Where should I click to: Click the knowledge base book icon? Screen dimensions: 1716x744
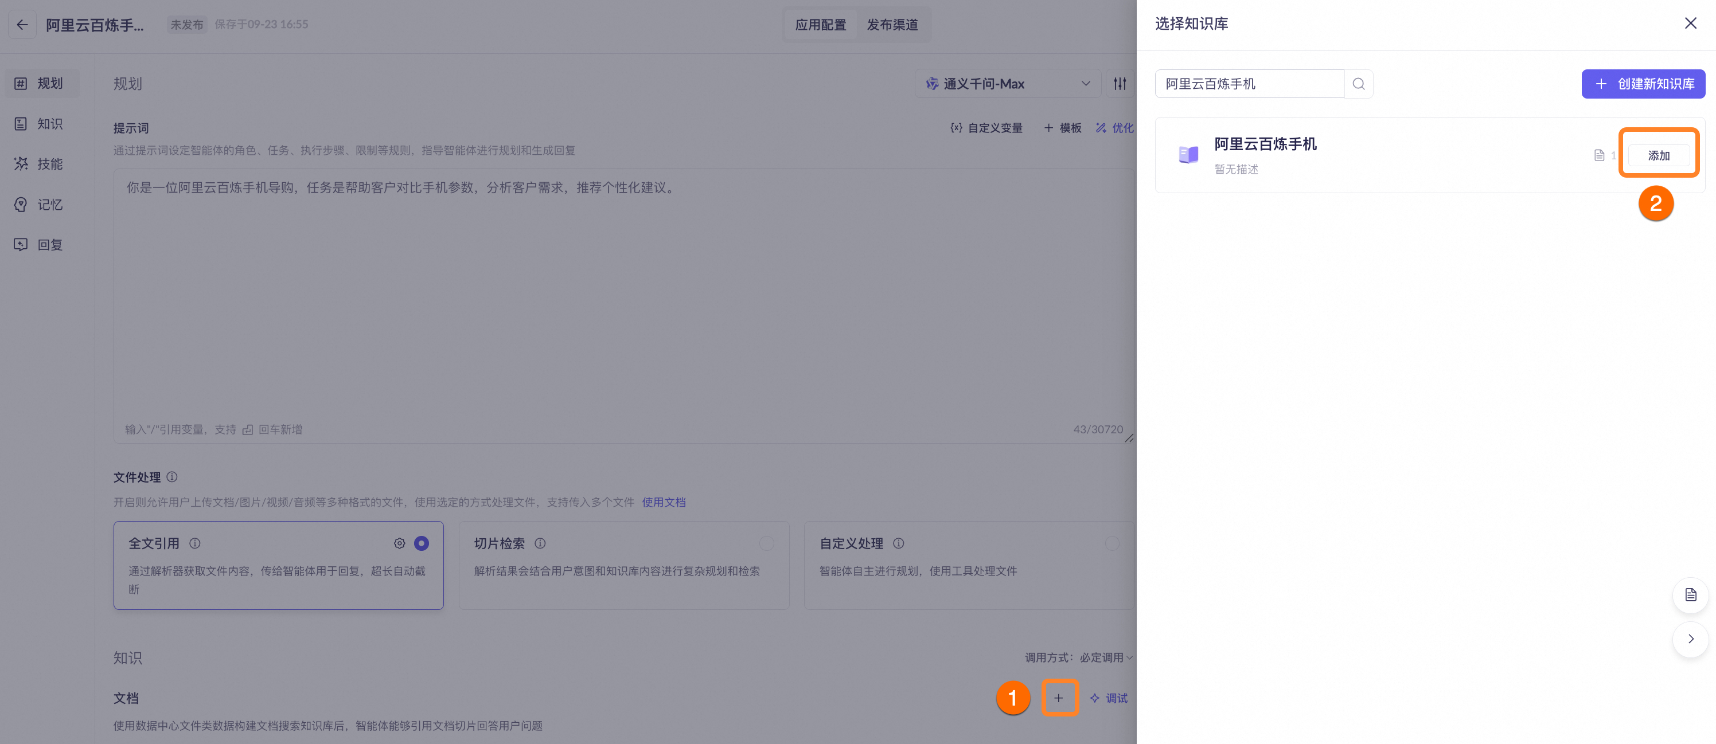[x=1188, y=155]
